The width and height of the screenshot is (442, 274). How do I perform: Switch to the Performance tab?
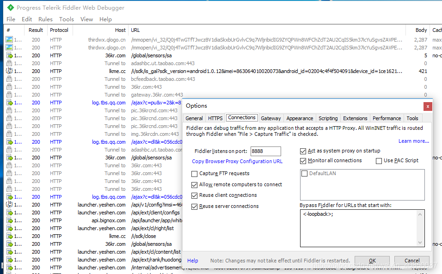click(x=387, y=118)
